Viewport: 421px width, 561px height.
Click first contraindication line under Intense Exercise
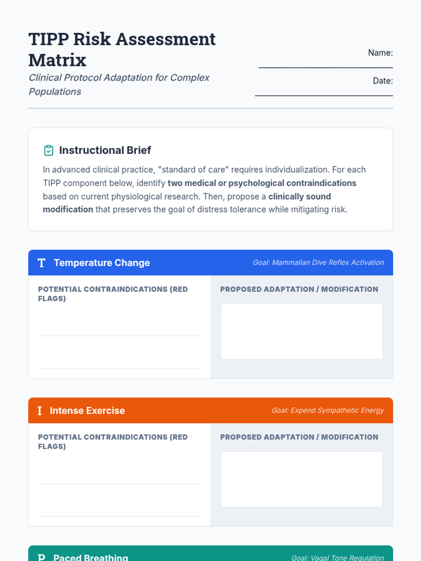tap(120, 476)
